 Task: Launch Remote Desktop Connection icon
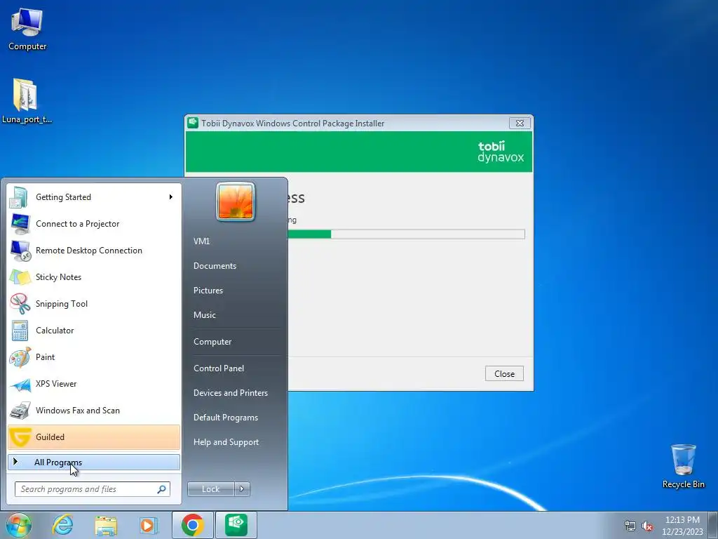pyautogui.click(x=20, y=251)
